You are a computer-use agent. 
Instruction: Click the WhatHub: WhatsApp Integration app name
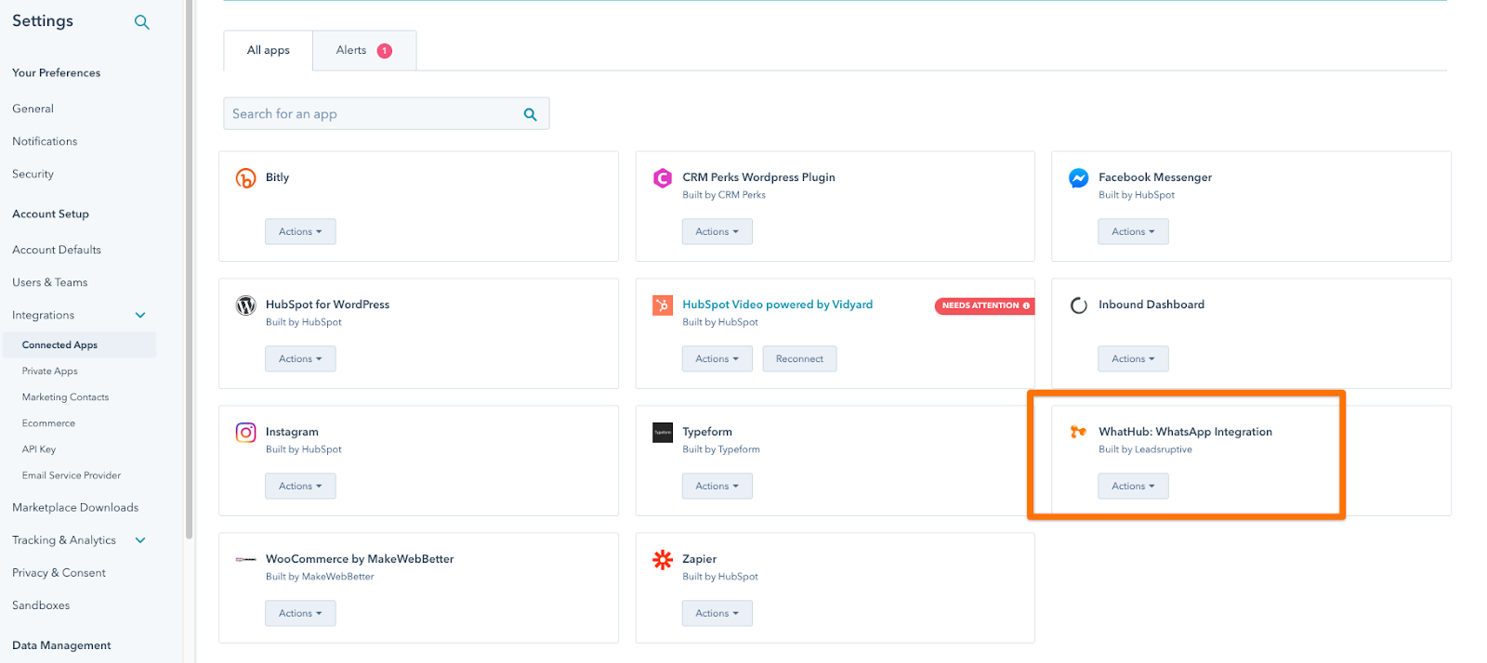(1186, 432)
